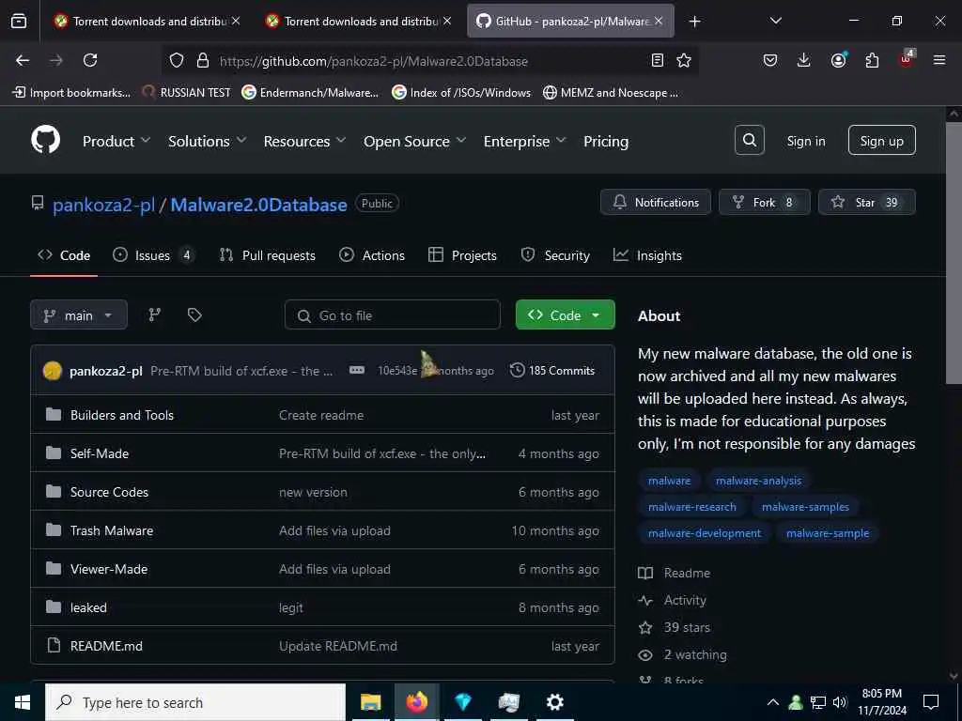Open Windows Start menu
This screenshot has height=721, width=962.
tap(23, 702)
